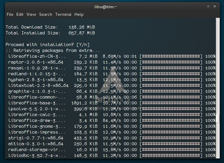
Task: Click the rasqal-1:0.9.28-1-x... package name
Action: [x=37, y=68]
